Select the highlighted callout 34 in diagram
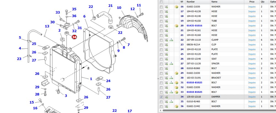This screenshot has height=113, width=276. tap(74, 37)
